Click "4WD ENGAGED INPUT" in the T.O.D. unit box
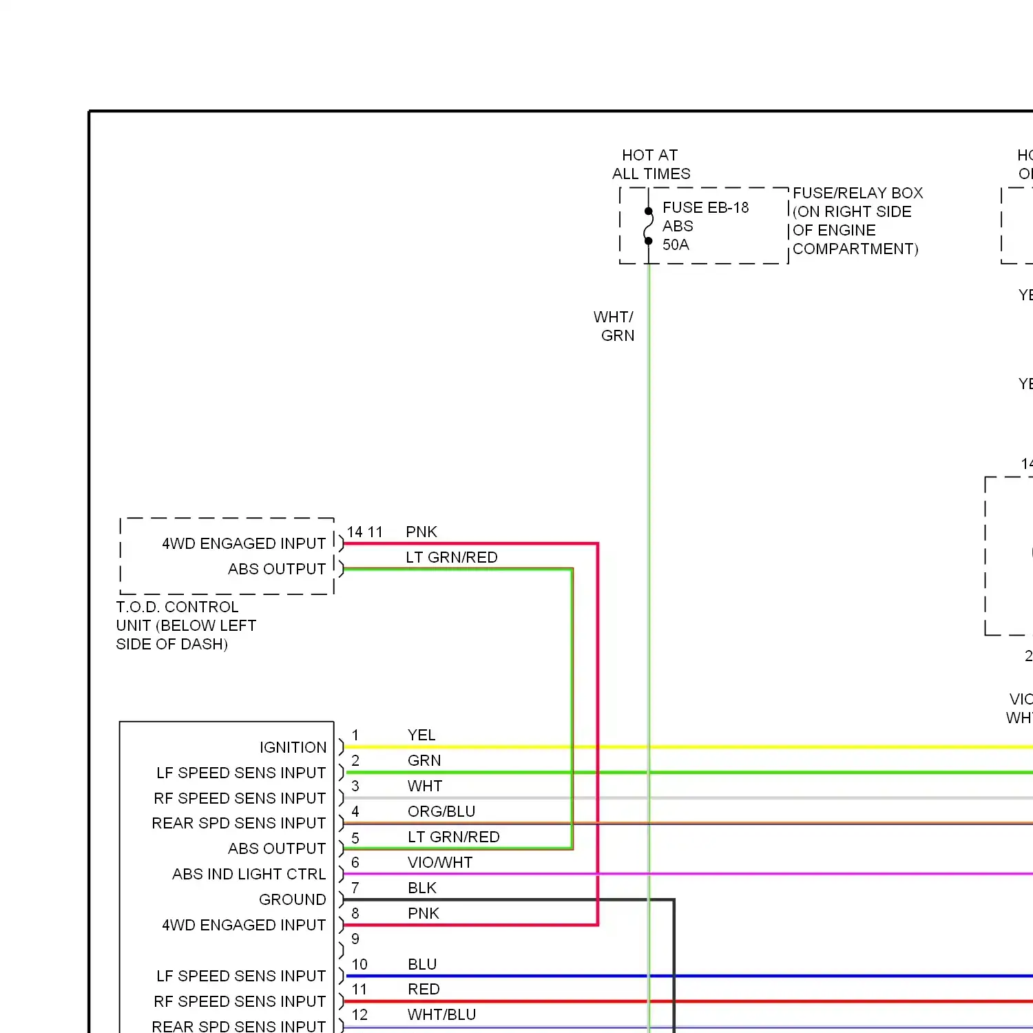The width and height of the screenshot is (1033, 1033). (244, 543)
